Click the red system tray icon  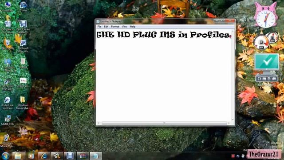tap(233, 156)
